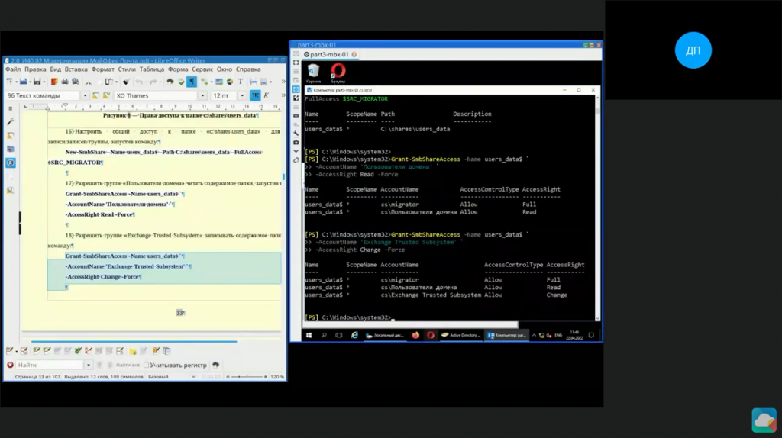The height and width of the screenshot is (438, 782).
Task: Click the page count 'Страница 33 из 107'
Action: click(37, 377)
